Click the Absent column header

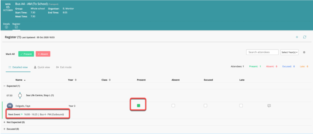click(x=175, y=80)
